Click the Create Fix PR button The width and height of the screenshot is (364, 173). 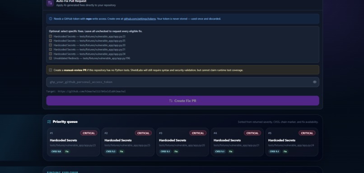(x=183, y=101)
